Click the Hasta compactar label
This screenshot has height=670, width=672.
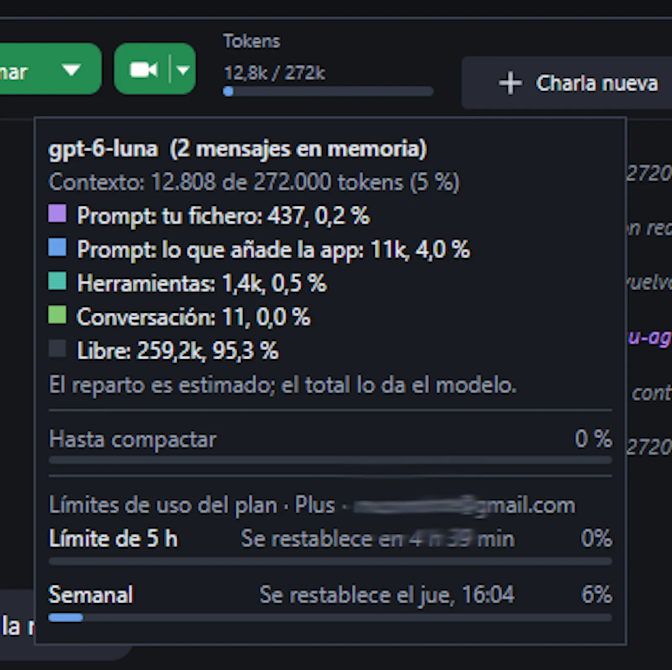pos(133,440)
